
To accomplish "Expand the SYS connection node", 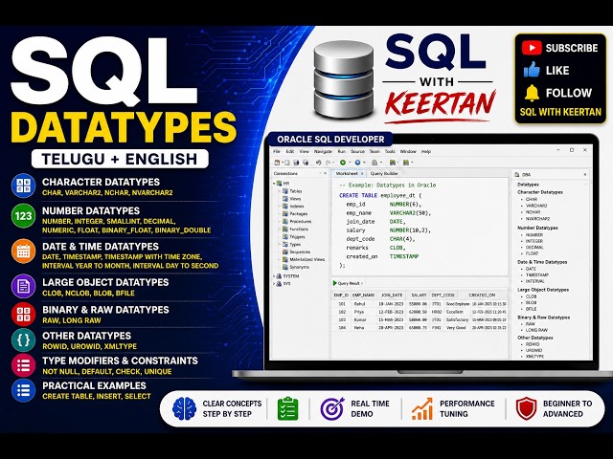I will (274, 284).
